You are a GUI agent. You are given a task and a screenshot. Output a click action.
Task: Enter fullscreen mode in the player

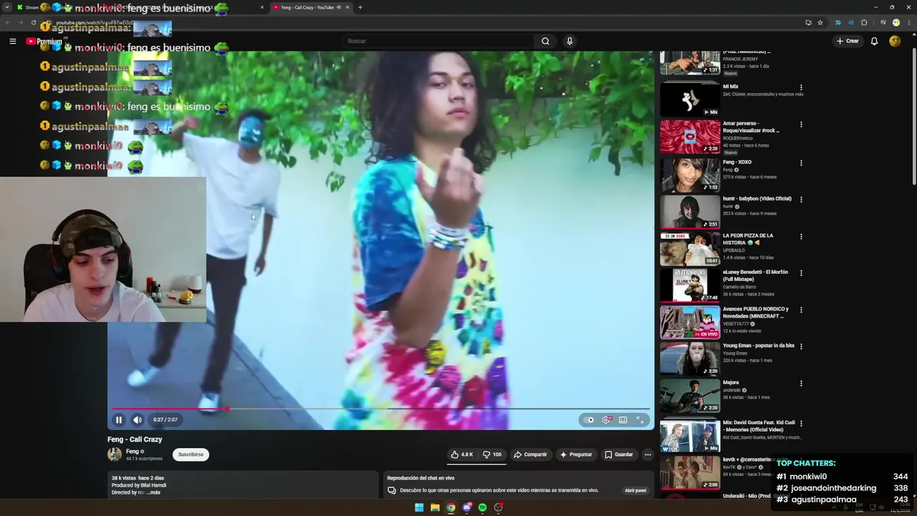pyautogui.click(x=640, y=420)
